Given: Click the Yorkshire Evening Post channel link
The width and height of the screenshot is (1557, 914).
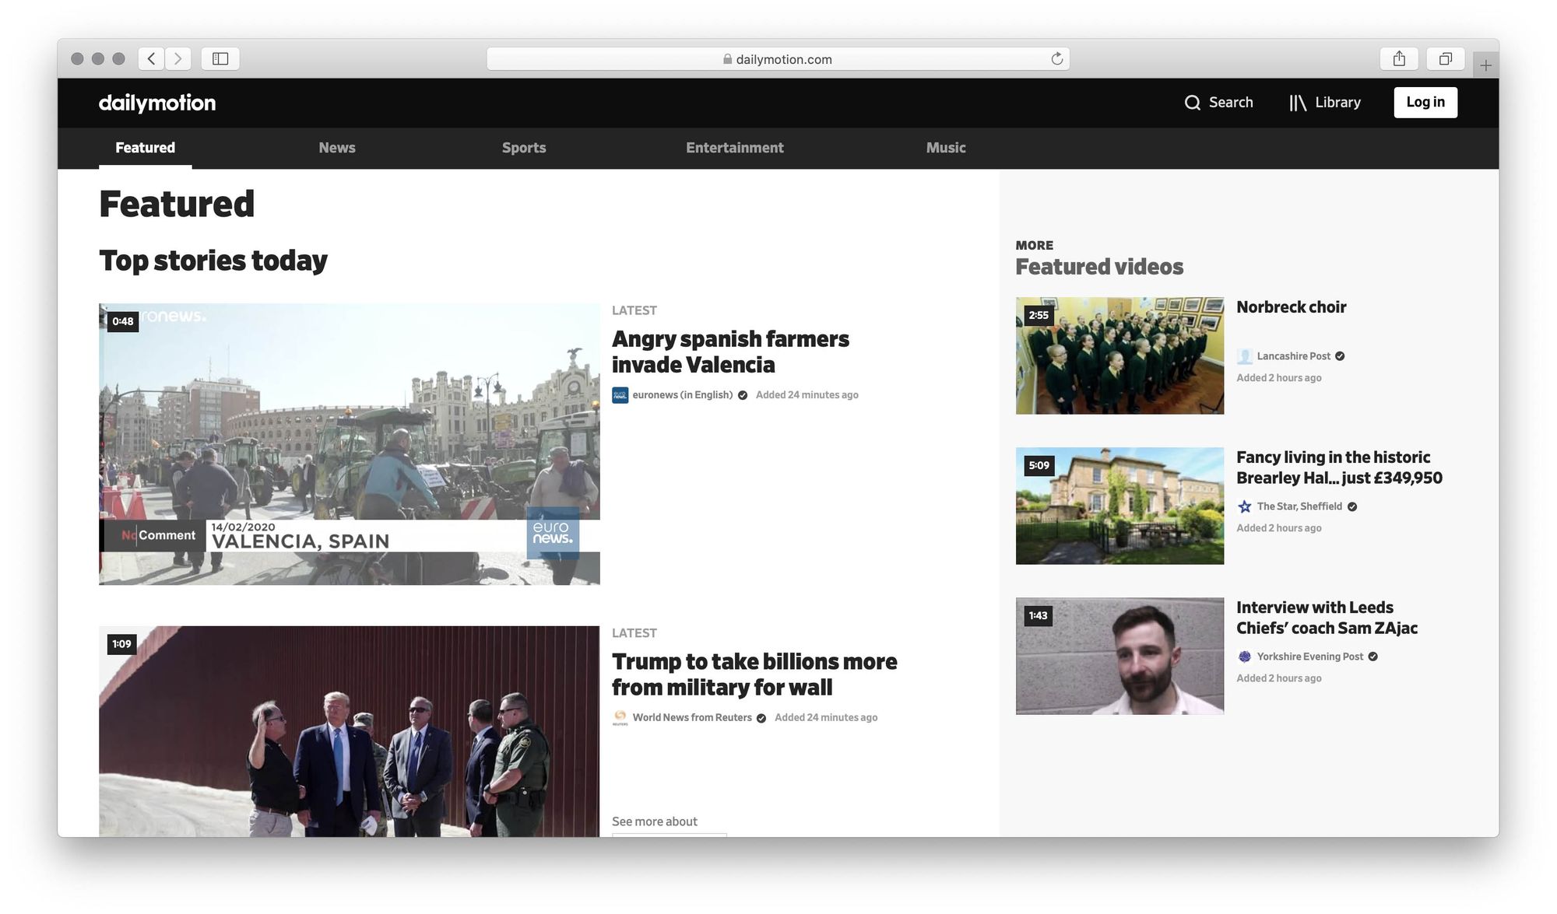Looking at the screenshot, I should click(x=1309, y=657).
